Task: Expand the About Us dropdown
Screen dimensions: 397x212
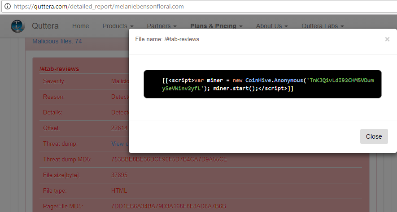Action: click(x=272, y=26)
